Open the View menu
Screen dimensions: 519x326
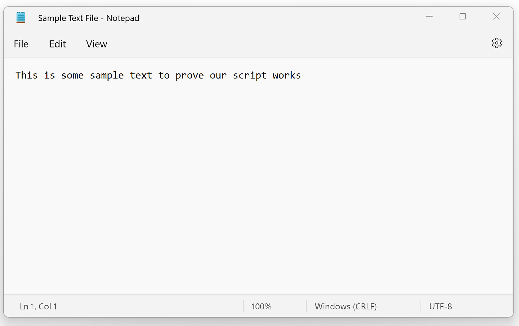pyautogui.click(x=96, y=44)
